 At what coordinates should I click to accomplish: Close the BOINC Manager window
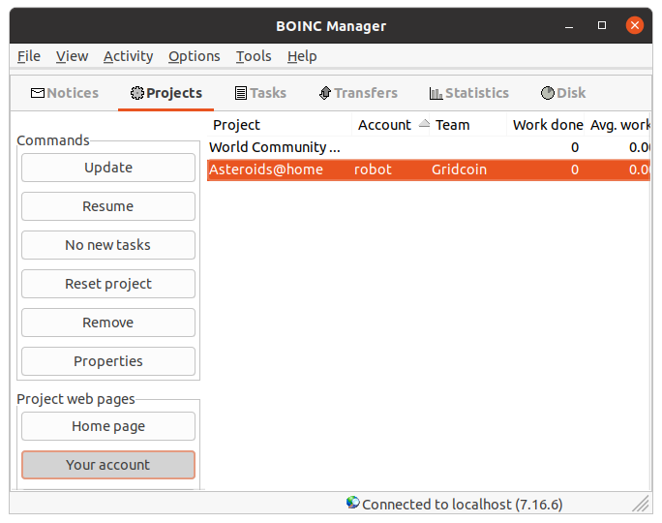pos(635,25)
